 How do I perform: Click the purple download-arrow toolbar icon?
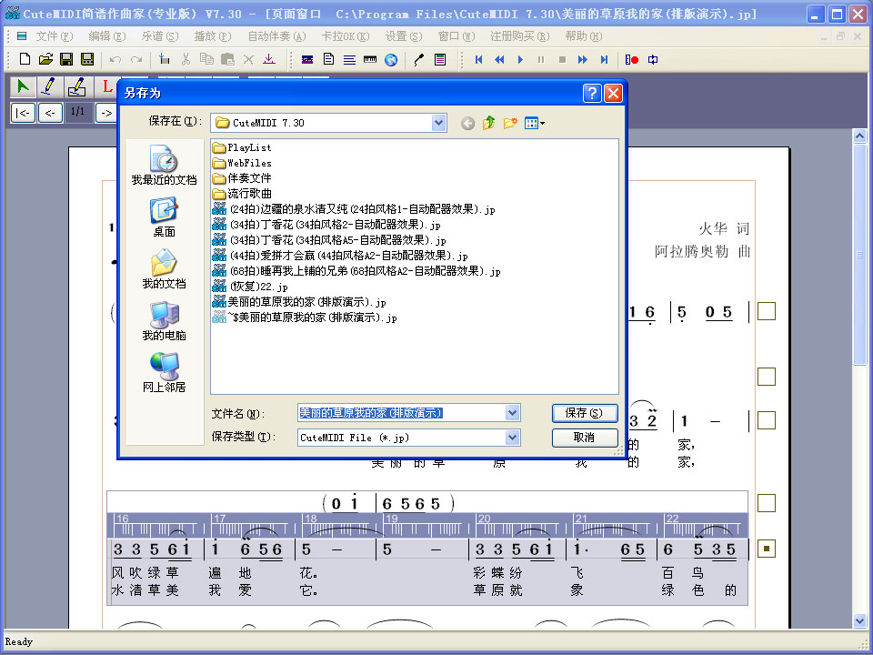269,59
